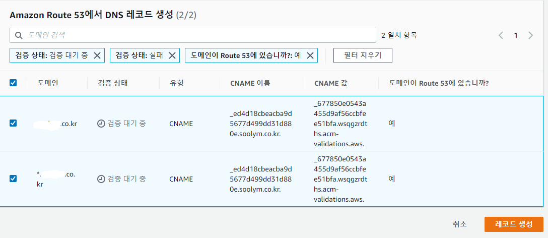The image size is (548, 238).
Task: Sort by the 도메인 column header
Action: (48, 83)
